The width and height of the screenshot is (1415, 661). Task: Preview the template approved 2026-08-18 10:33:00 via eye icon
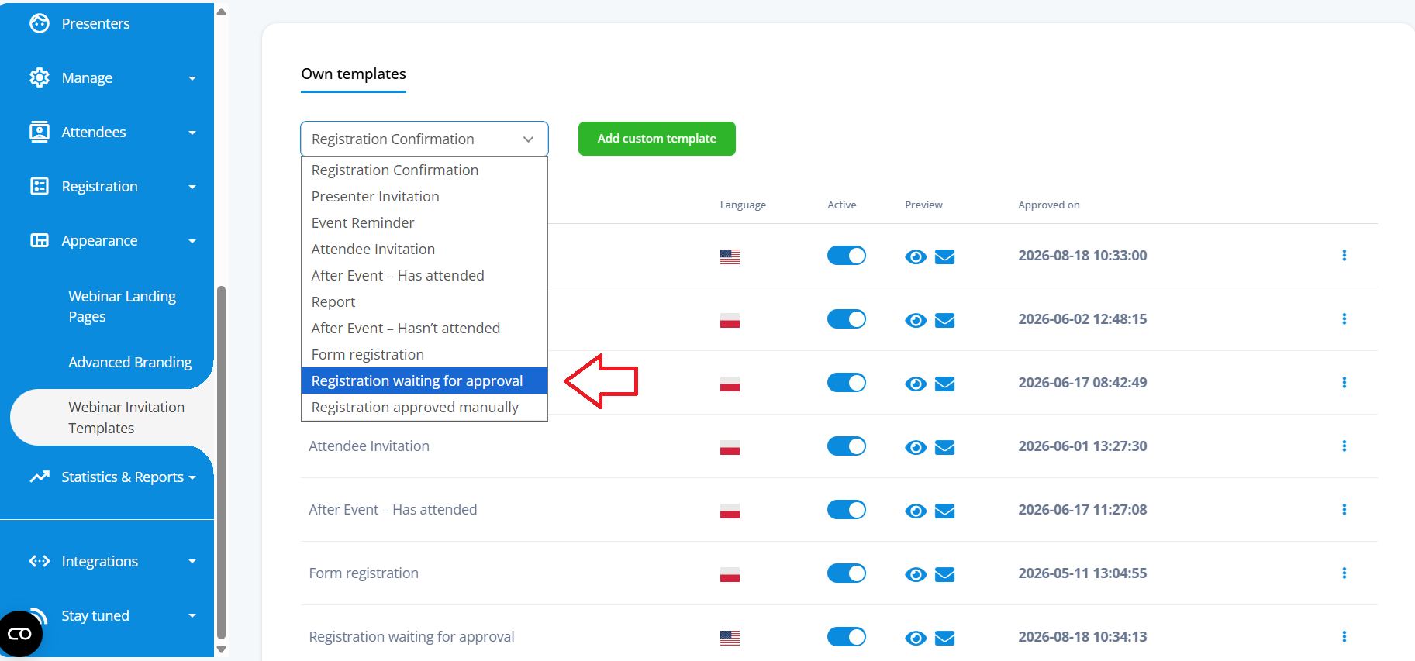[x=916, y=256]
